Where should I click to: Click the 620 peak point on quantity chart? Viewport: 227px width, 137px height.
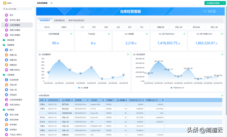pos(59,61)
